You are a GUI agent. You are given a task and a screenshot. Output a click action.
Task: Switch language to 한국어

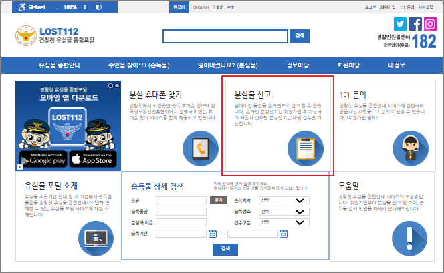pyautogui.click(x=179, y=7)
